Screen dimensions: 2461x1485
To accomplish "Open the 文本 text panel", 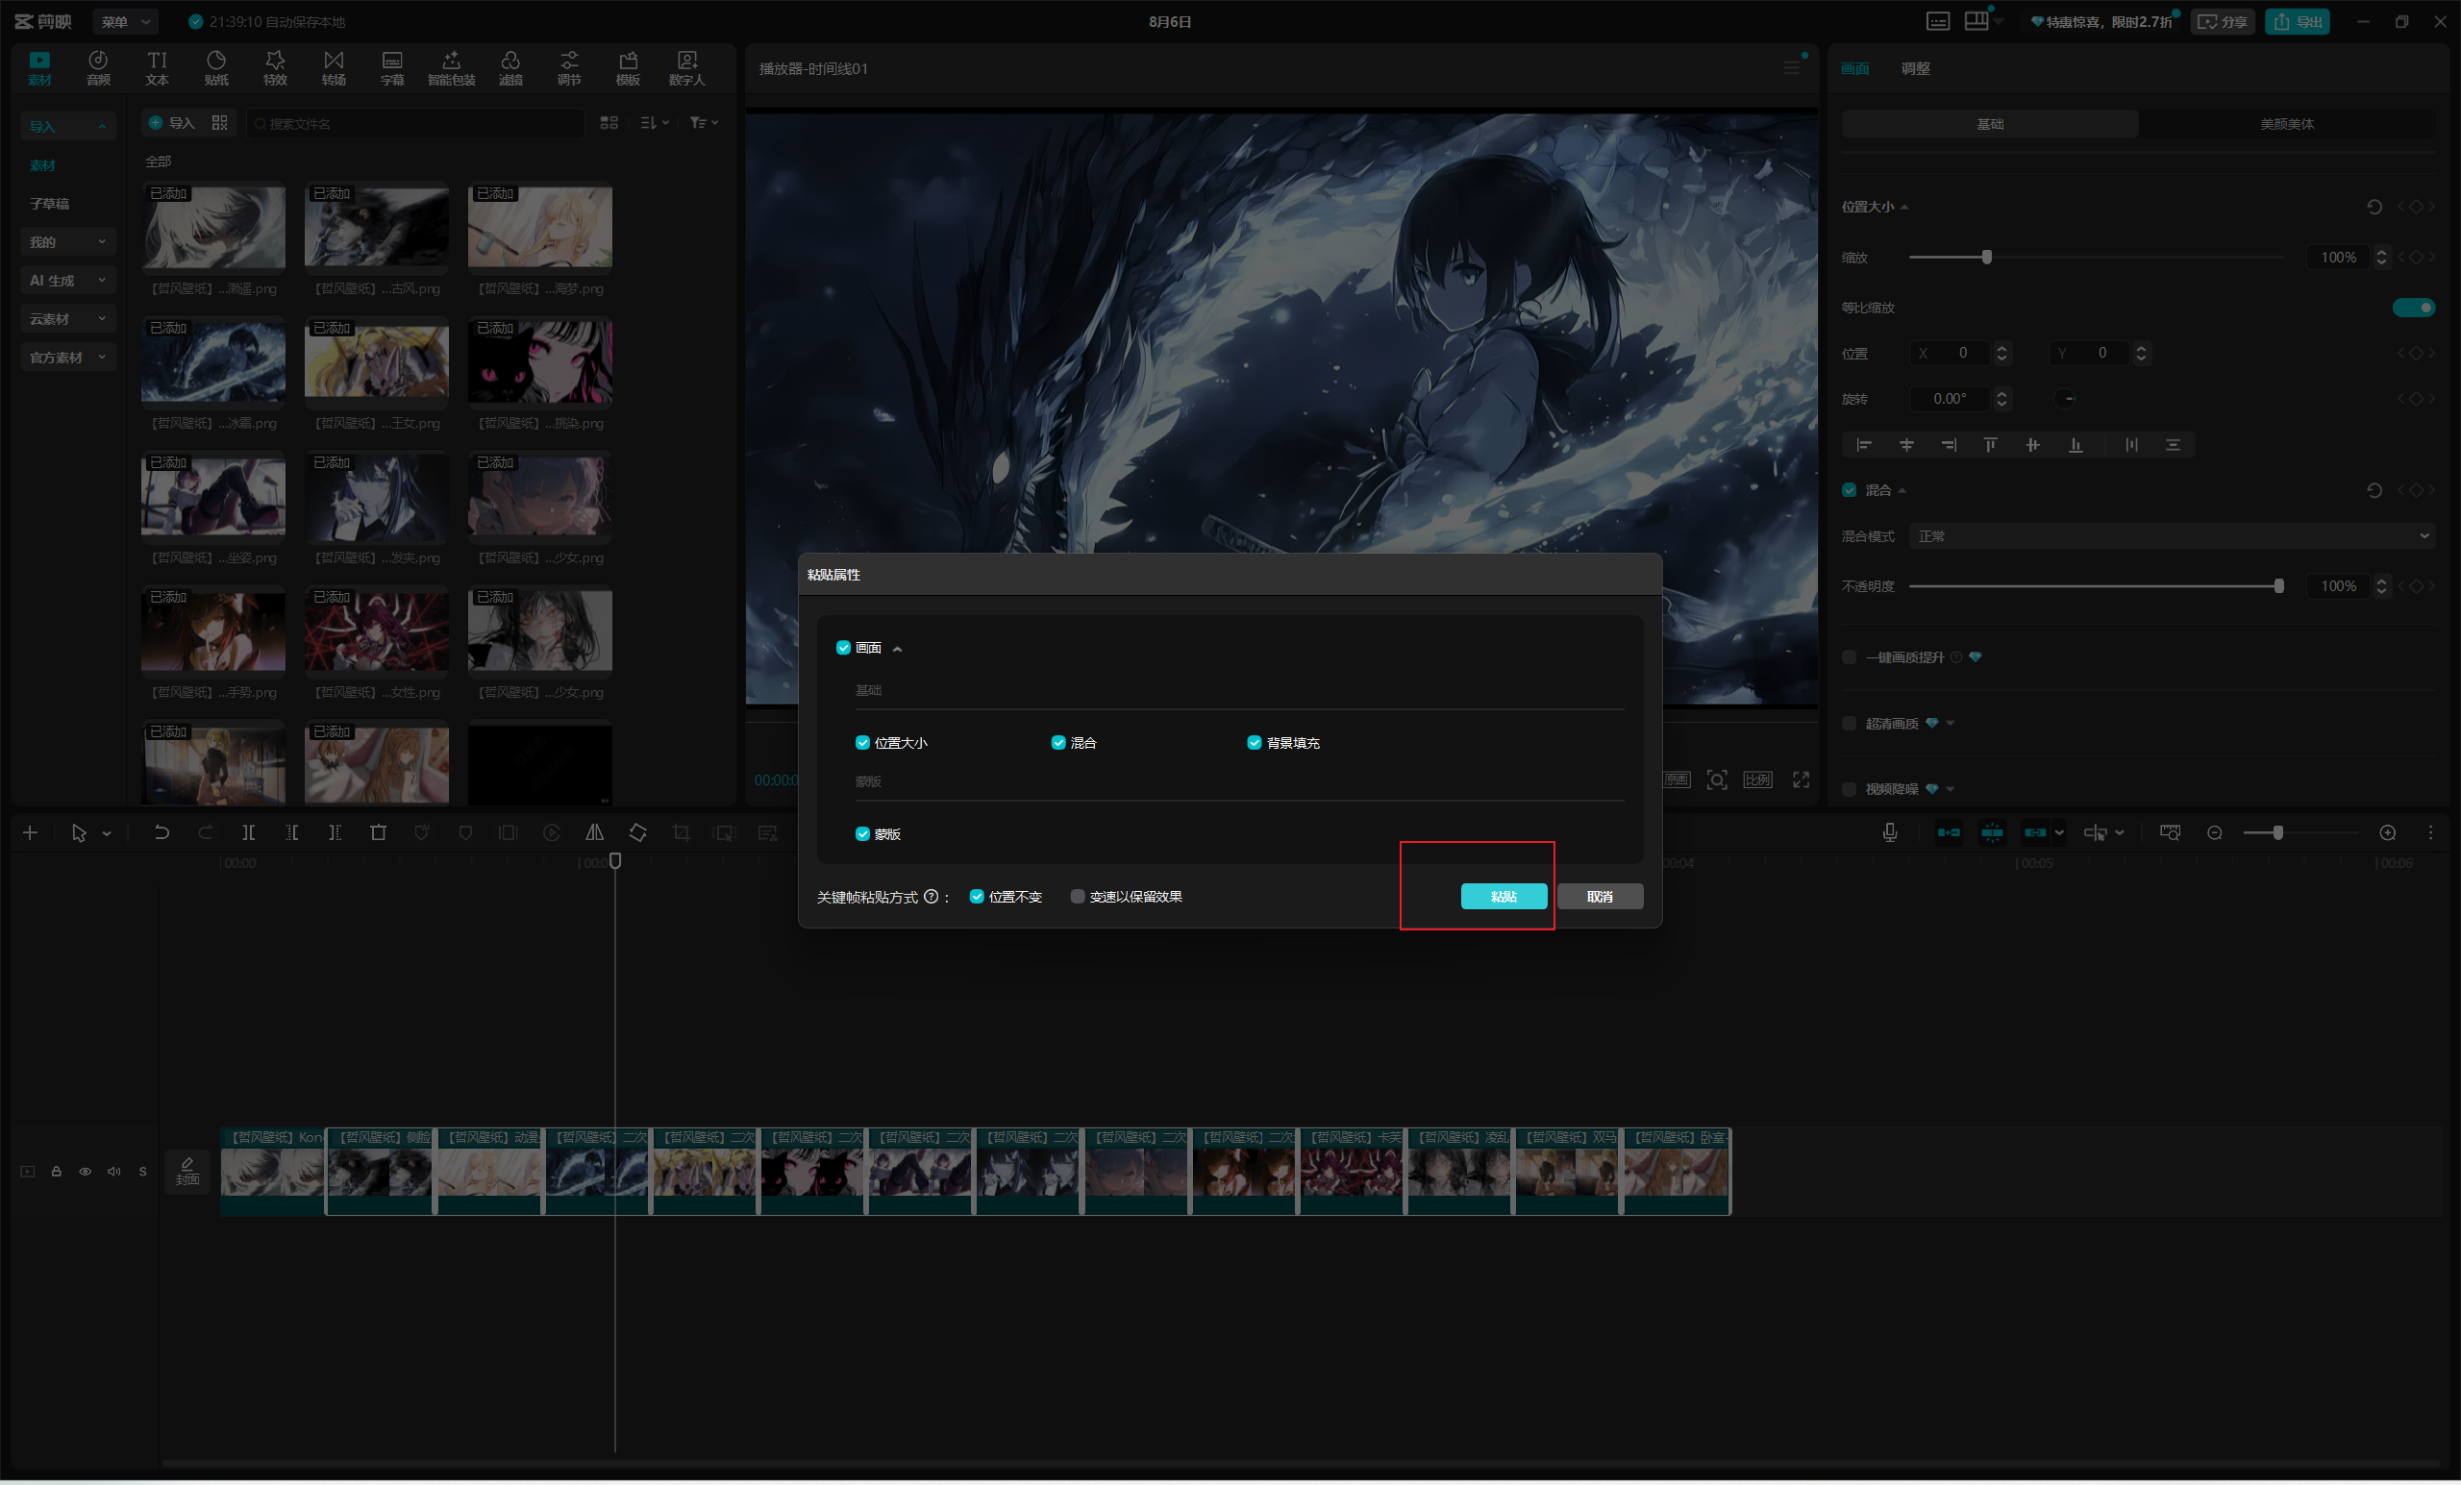I will pos(157,68).
